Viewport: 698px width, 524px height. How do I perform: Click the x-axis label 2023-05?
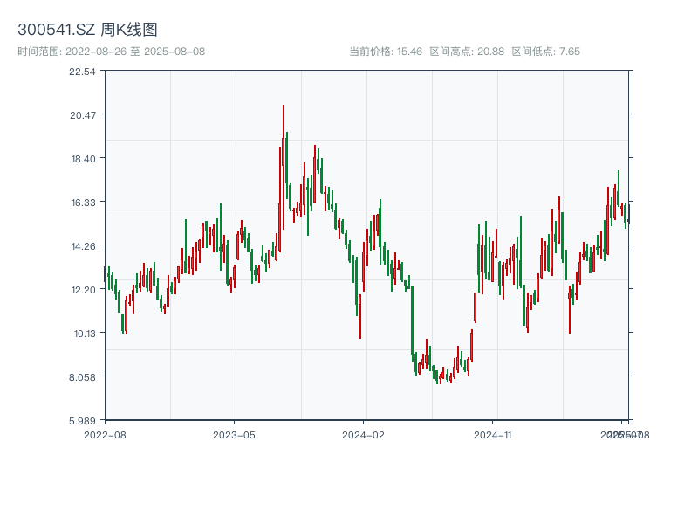234,435
